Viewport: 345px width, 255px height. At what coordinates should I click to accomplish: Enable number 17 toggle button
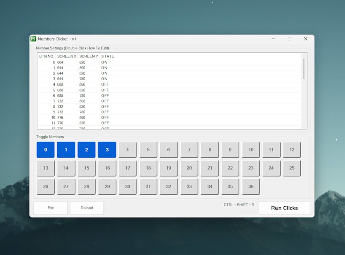click(128, 168)
